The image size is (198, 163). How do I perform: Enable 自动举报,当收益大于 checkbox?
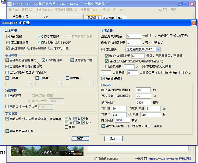coord(7,107)
